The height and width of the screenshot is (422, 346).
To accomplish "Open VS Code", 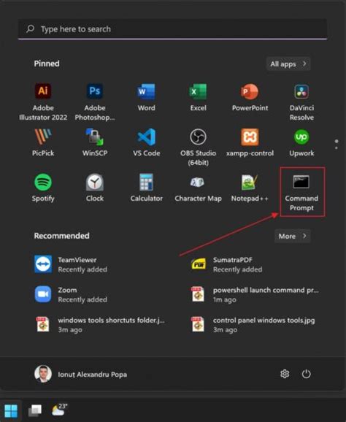I will 147,142.
